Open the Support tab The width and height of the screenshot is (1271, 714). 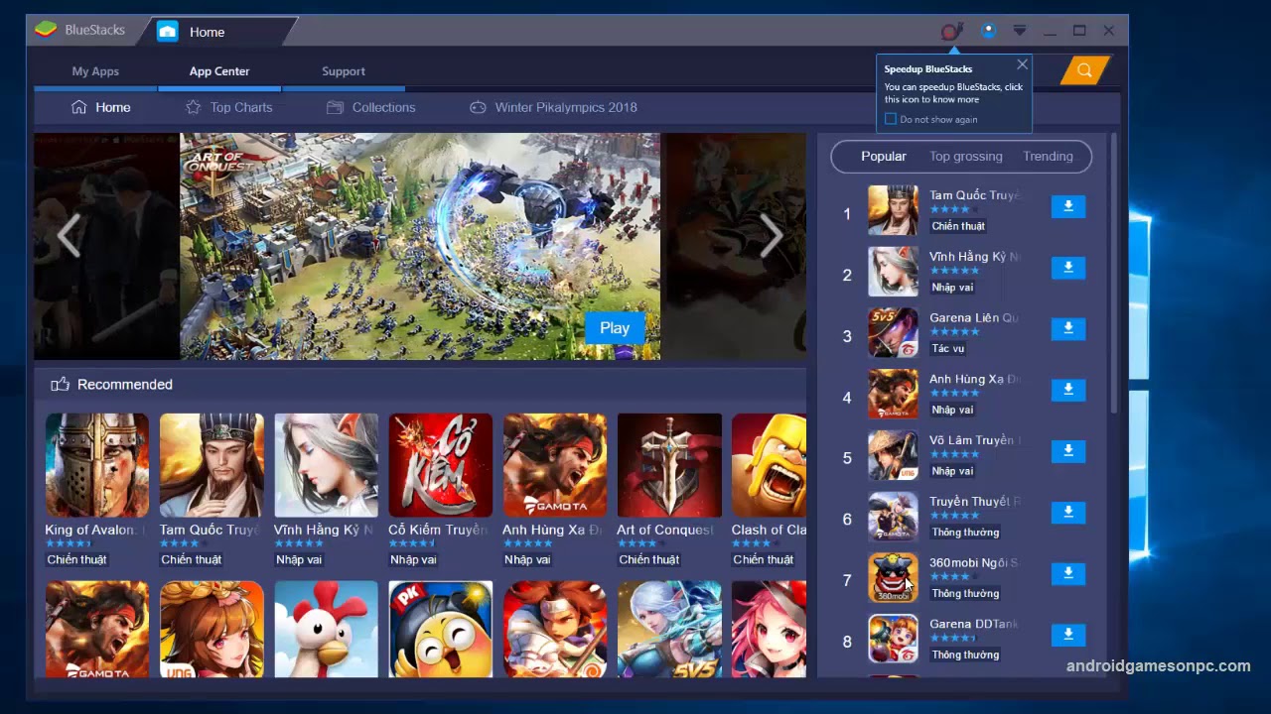[x=344, y=71]
